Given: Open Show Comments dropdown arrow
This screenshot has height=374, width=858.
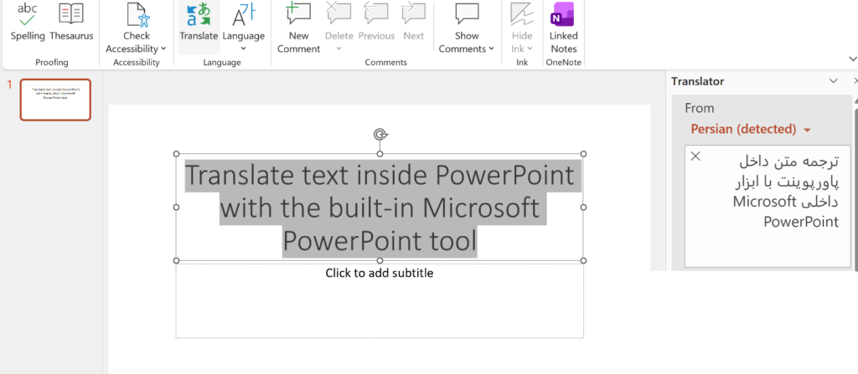Looking at the screenshot, I should point(491,49).
